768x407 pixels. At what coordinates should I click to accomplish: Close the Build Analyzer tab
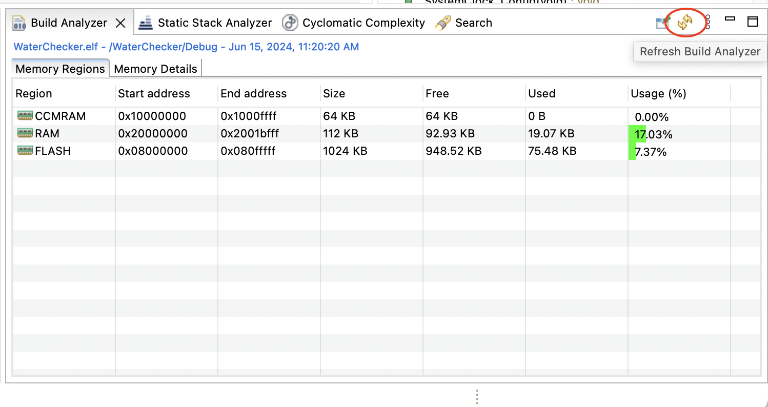pyautogui.click(x=120, y=23)
